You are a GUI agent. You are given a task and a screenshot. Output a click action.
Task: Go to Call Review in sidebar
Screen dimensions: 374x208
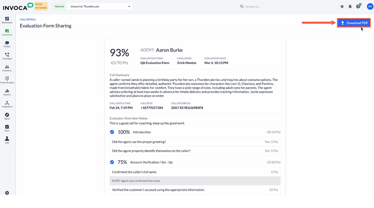click(7, 32)
